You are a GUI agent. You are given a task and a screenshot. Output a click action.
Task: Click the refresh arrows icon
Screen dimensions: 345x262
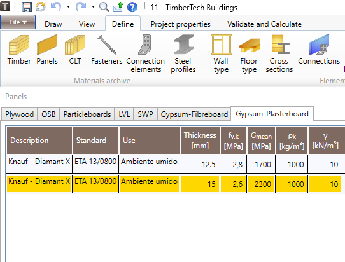point(41,6)
